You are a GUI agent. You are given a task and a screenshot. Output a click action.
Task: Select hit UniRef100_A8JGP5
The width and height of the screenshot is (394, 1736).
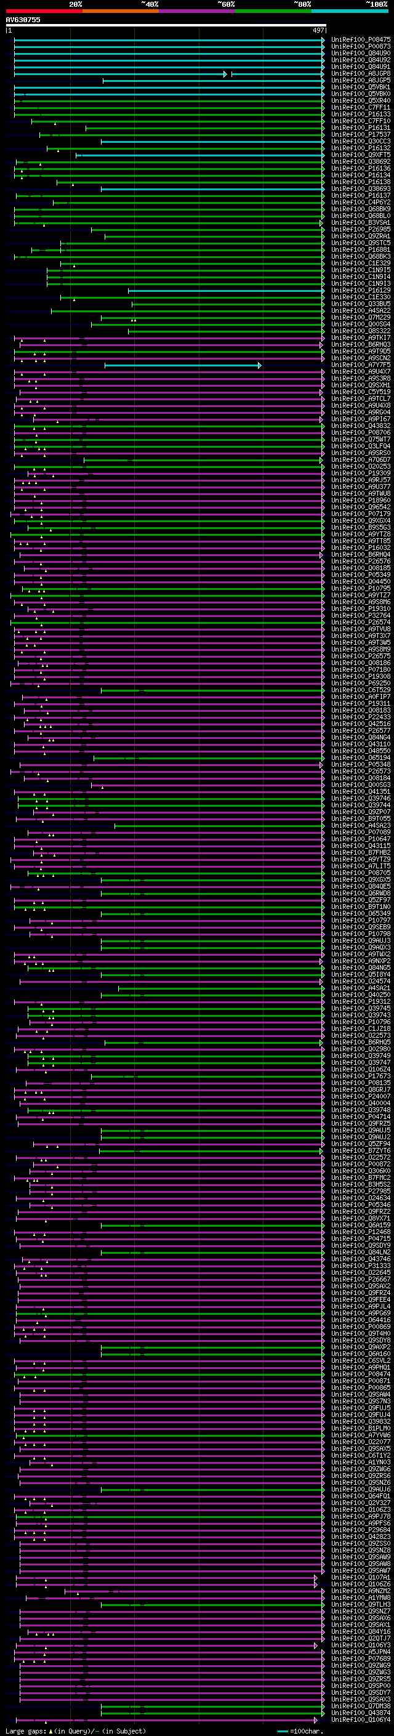(361, 80)
